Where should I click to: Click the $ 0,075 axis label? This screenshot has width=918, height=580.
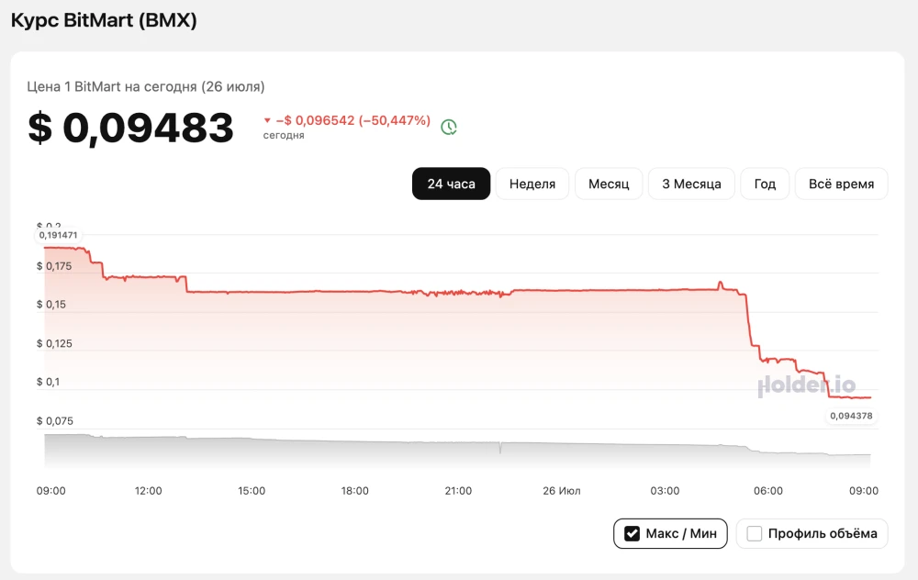(54, 421)
